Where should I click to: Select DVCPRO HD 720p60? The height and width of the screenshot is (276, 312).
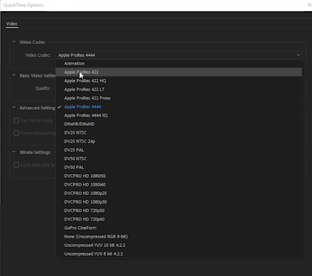pyautogui.click(x=179, y=219)
